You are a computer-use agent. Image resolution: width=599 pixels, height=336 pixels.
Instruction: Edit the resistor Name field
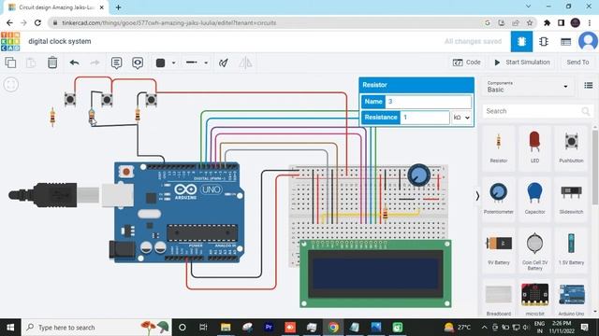coord(428,102)
